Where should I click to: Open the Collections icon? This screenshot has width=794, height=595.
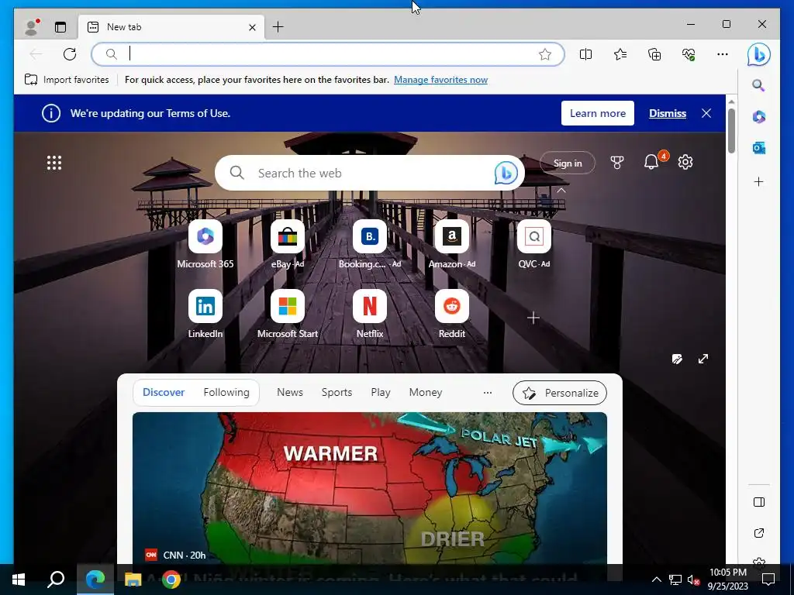pos(654,54)
